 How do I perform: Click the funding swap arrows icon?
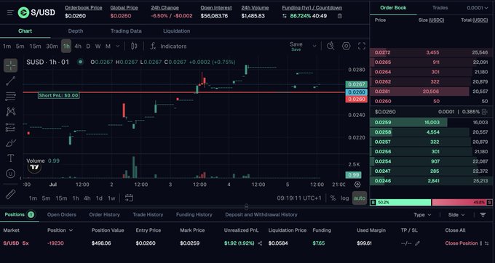pyautogui.click(x=285, y=16)
